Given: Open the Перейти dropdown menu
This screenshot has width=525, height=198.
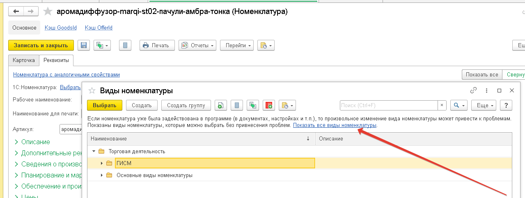Looking at the screenshot, I should [x=237, y=46].
